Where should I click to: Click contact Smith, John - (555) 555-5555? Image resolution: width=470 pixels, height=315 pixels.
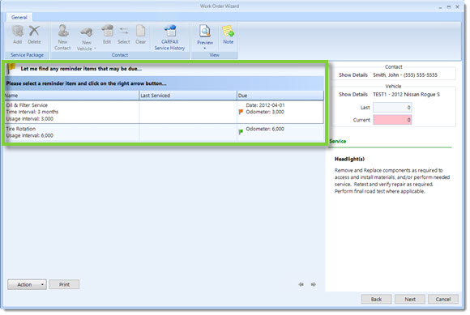(405, 75)
